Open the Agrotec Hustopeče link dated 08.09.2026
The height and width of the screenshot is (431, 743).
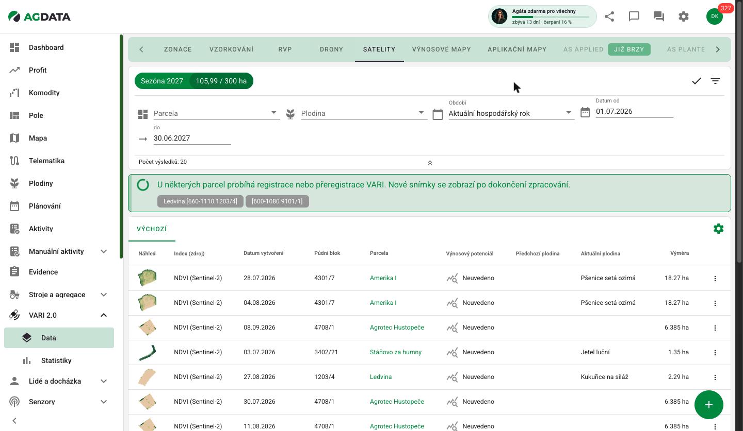tap(397, 327)
